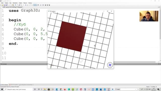Click the Paste clipboard toolbar icon
Viewport: 161px width, 91px height.
click(x=13, y=5)
